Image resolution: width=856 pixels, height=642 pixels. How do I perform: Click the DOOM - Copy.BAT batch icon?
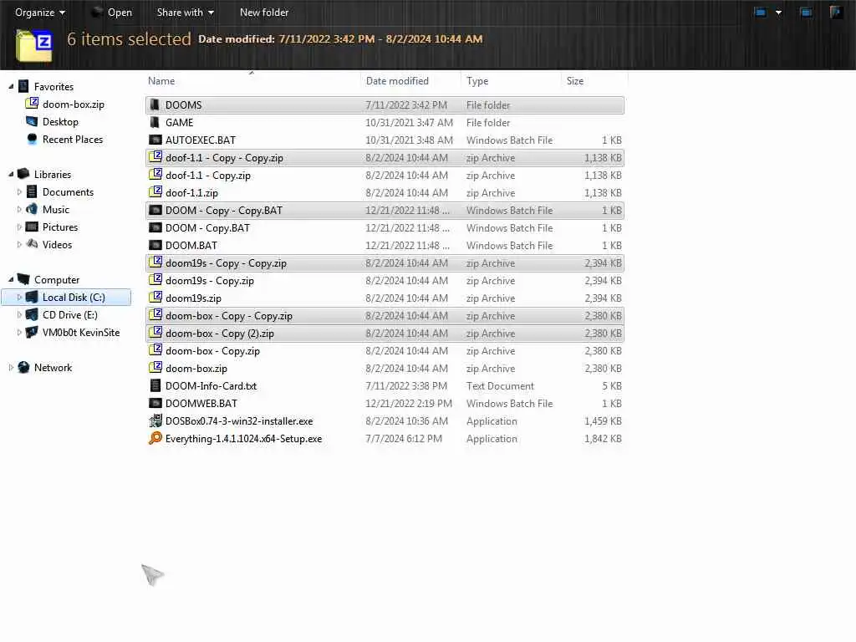[x=155, y=227]
